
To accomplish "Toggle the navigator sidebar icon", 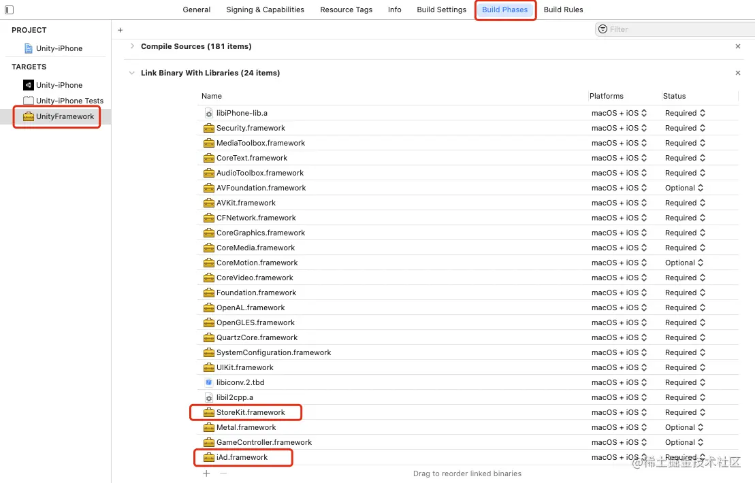I will 9,10.
